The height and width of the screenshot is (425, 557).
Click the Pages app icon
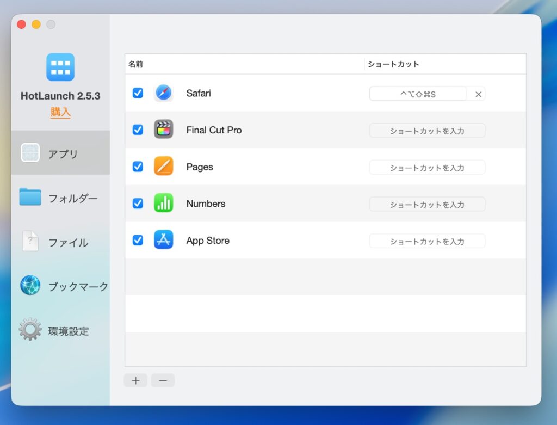(163, 167)
